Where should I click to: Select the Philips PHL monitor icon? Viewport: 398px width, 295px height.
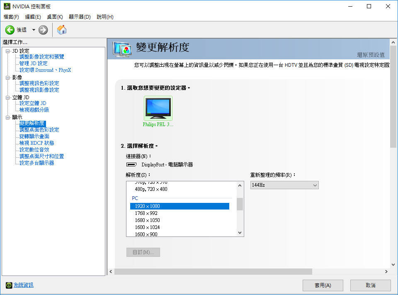[158, 108]
